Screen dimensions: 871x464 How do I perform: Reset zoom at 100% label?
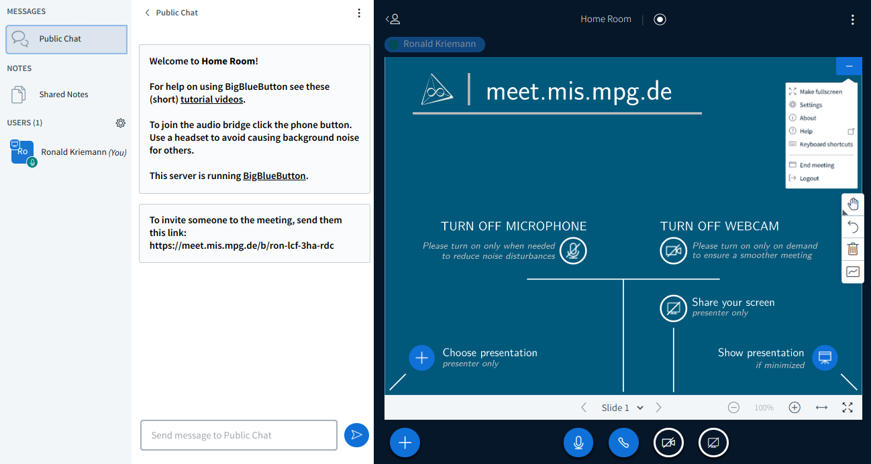tap(764, 408)
